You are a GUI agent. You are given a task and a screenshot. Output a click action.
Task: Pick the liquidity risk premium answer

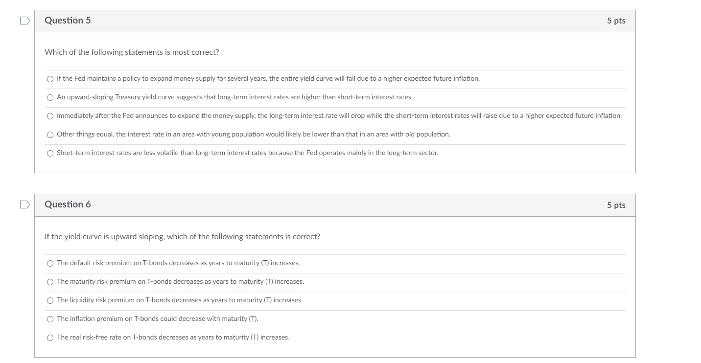point(50,300)
